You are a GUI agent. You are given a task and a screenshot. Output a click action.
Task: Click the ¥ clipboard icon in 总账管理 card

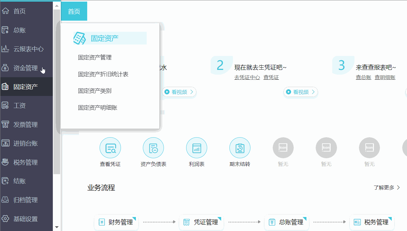click(x=272, y=222)
